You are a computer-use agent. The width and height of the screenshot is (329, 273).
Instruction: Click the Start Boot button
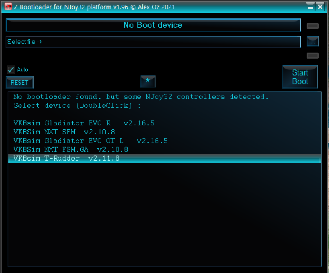click(300, 77)
